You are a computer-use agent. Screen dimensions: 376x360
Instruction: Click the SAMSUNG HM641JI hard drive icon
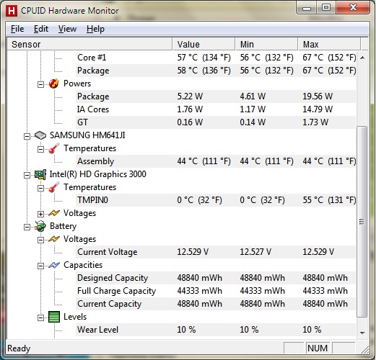(x=40, y=135)
